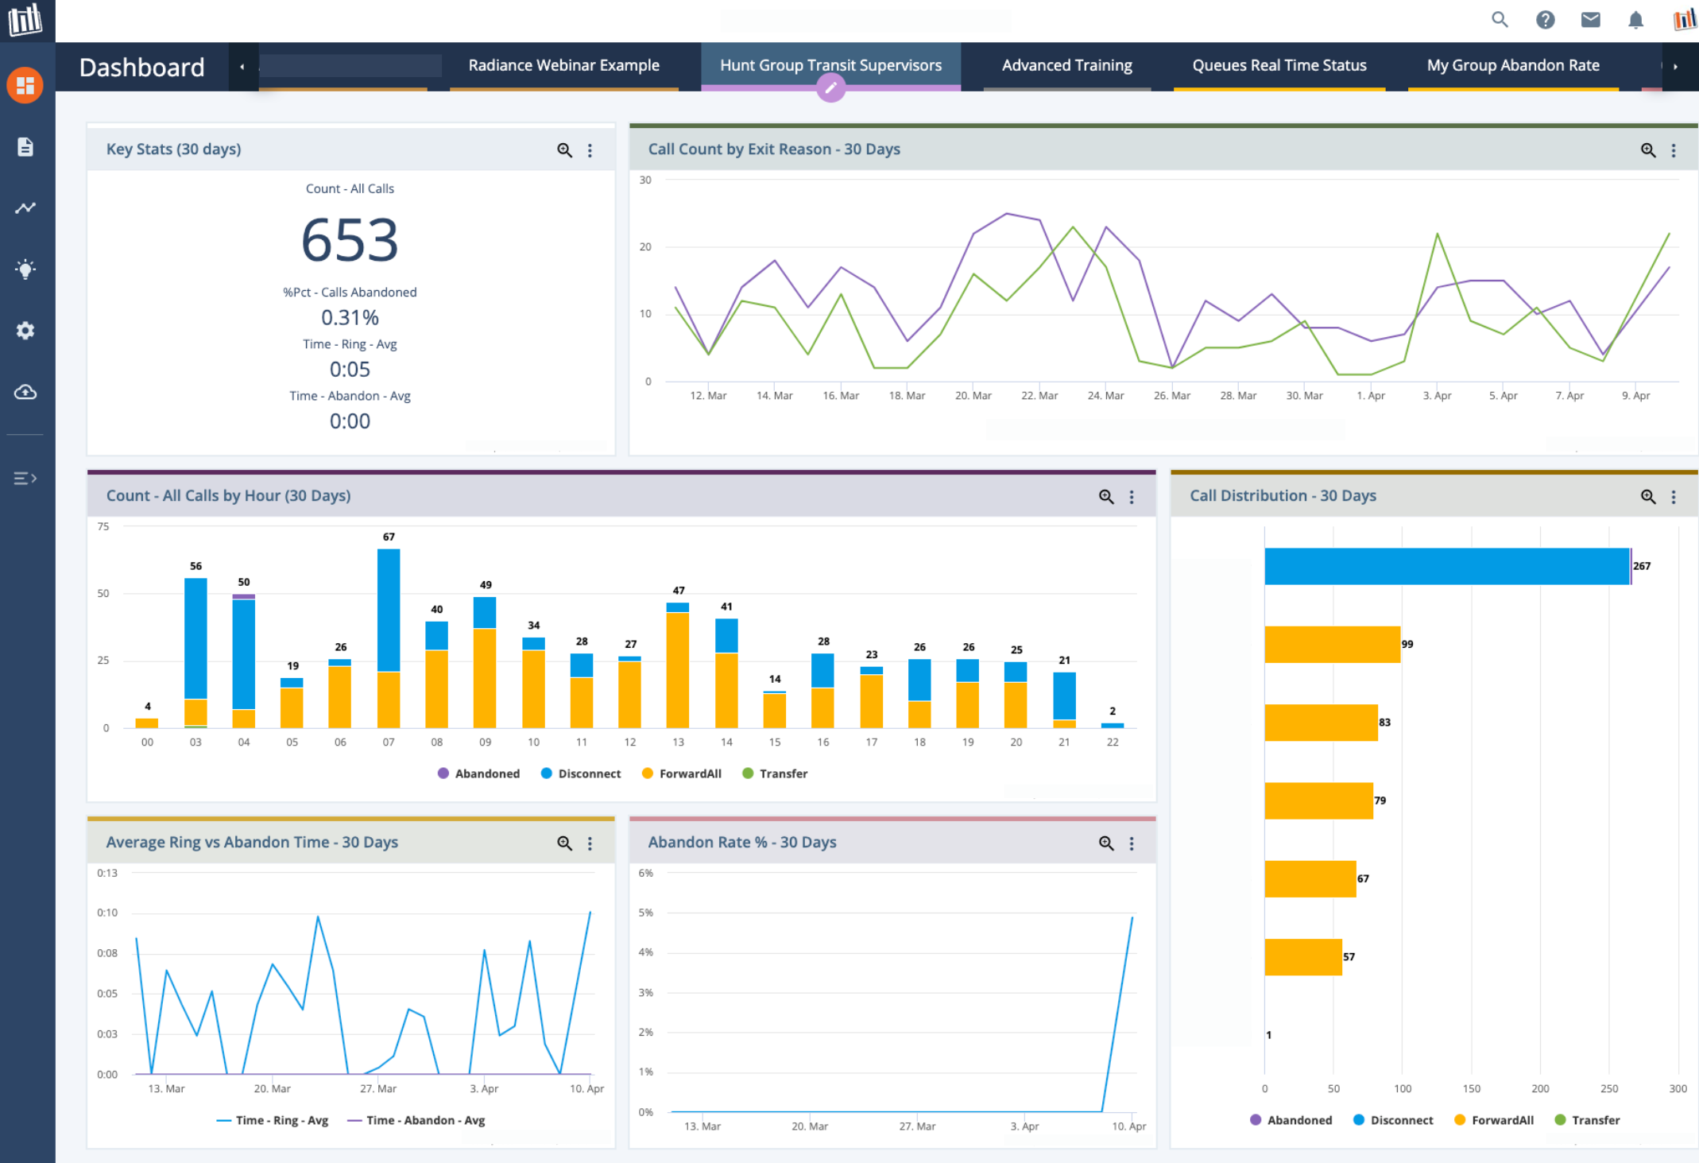Click the blue 267 Disconnect bar
This screenshot has width=1699, height=1163.
click(x=1446, y=566)
